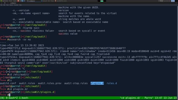
Task: Open the View menu of the terminal
Action: tap(8, 5)
